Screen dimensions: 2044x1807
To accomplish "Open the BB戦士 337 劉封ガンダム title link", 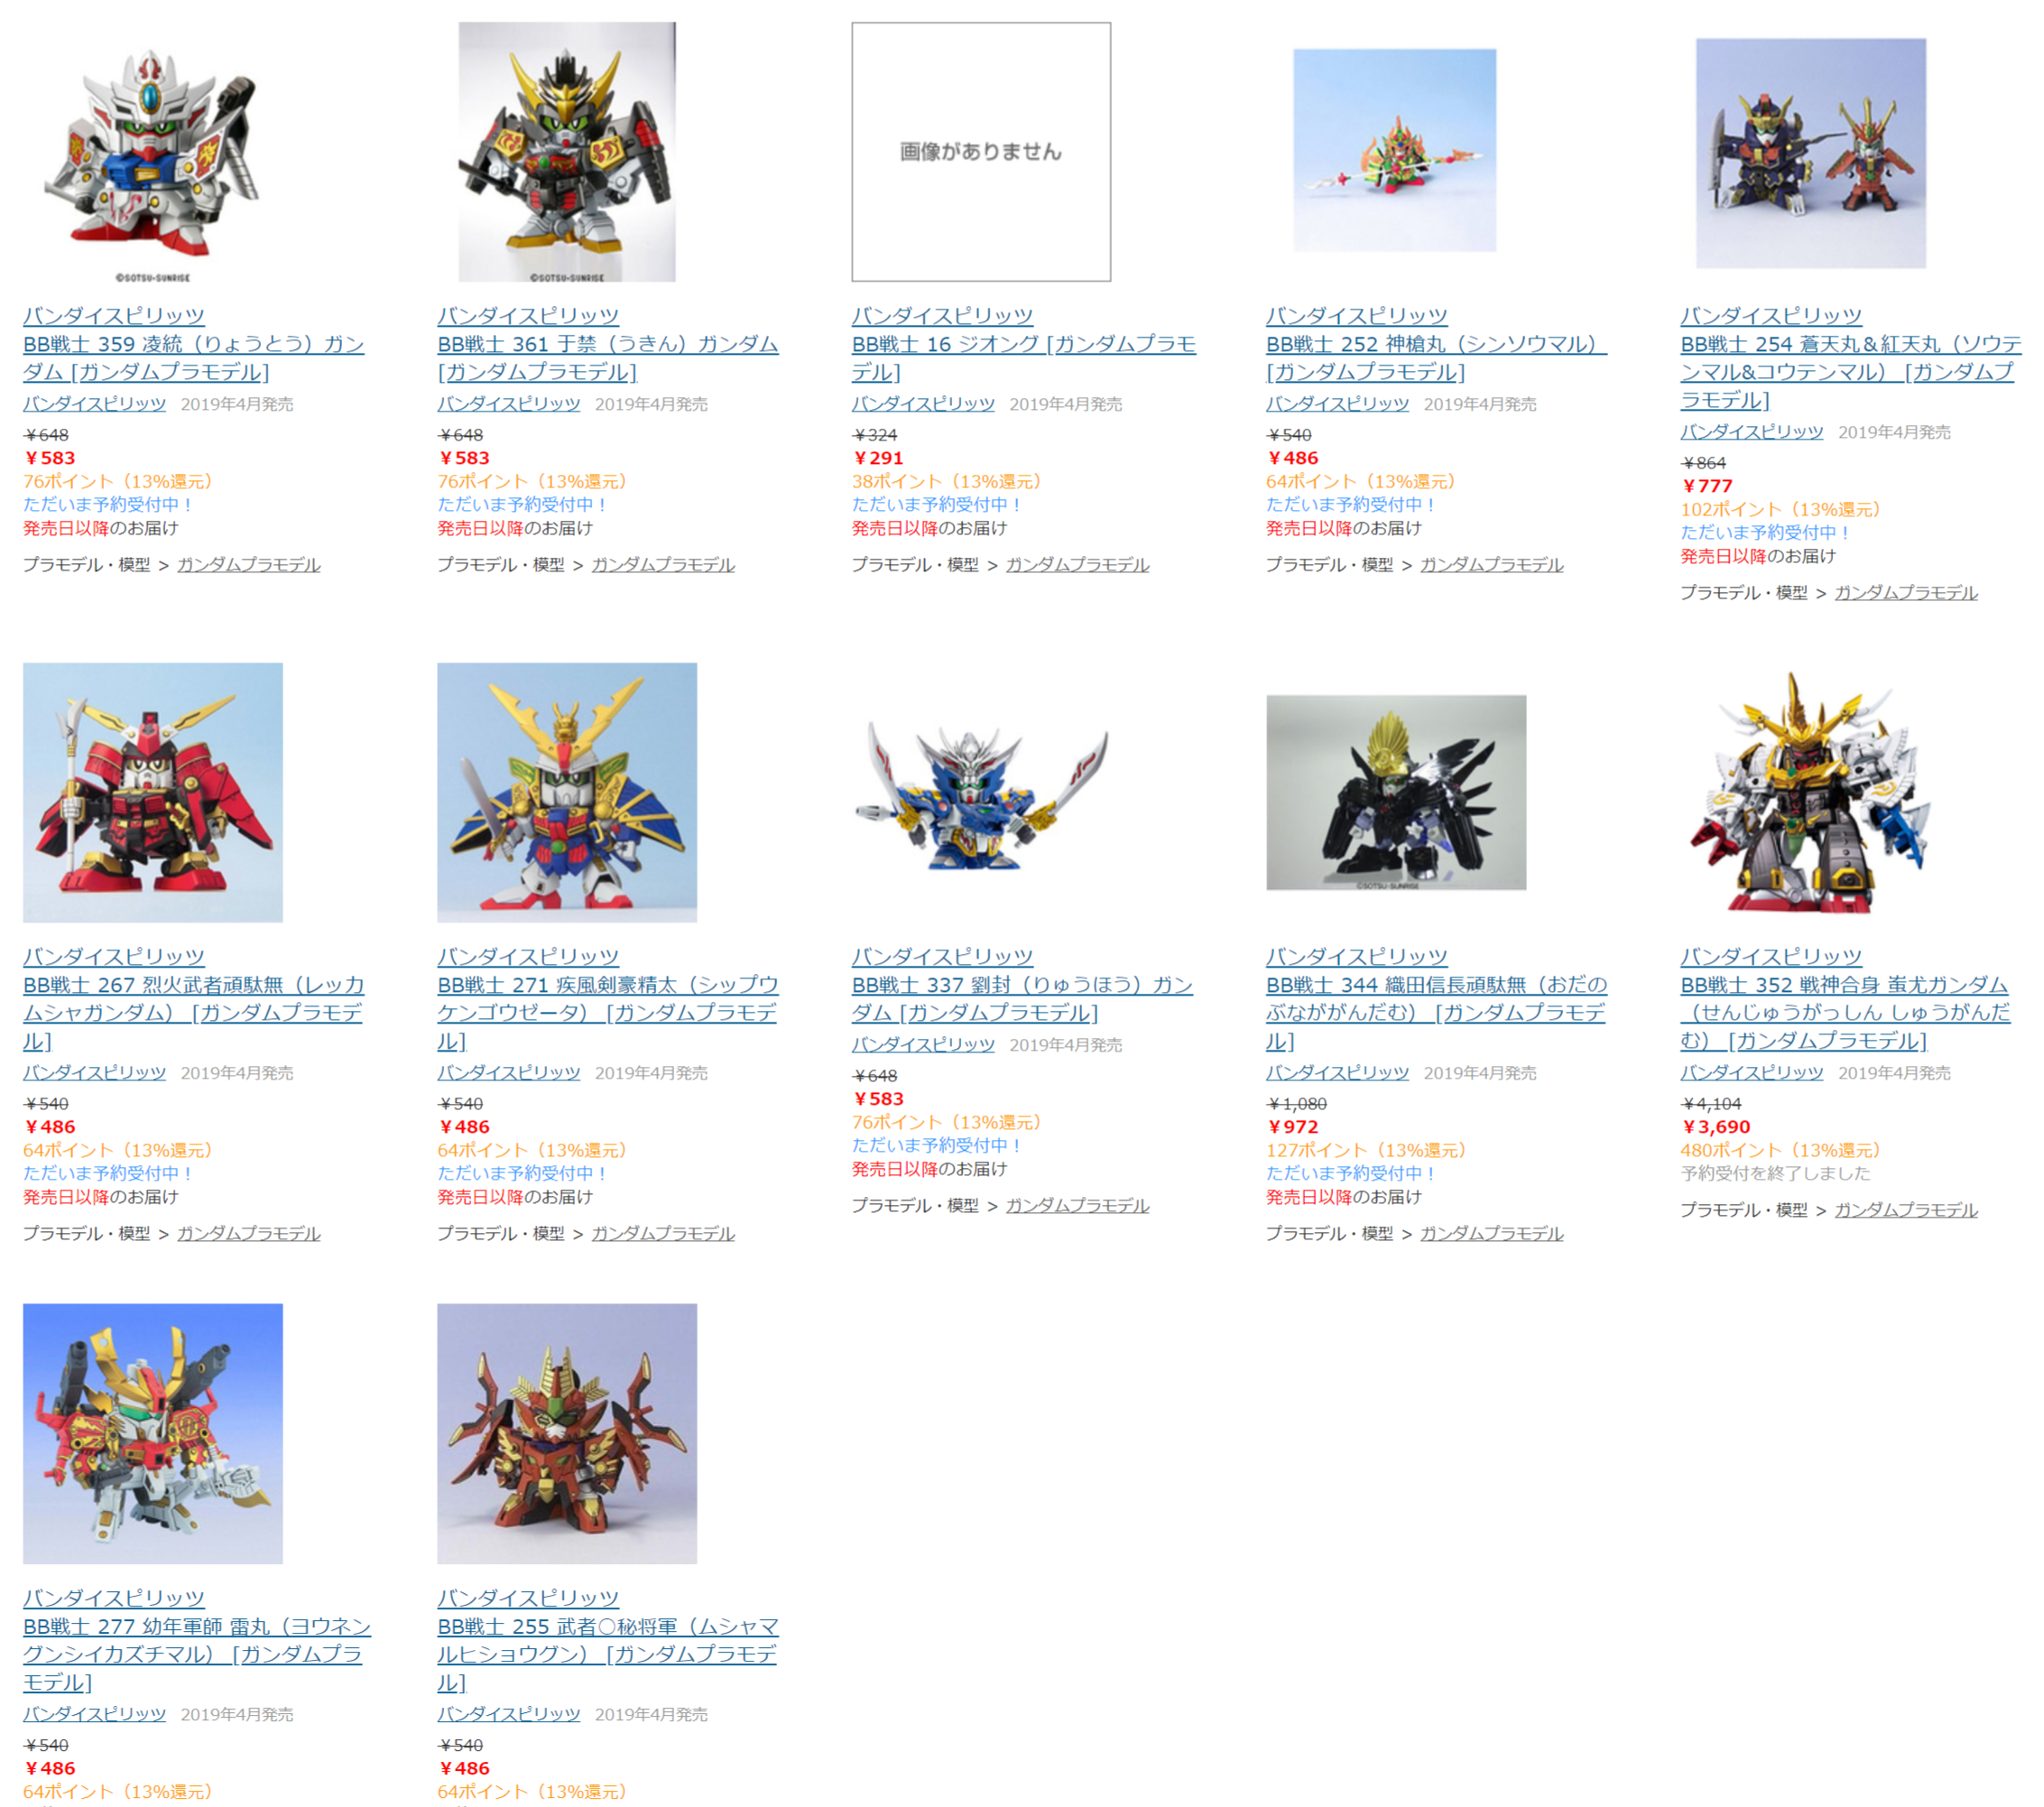I will [x=1023, y=999].
